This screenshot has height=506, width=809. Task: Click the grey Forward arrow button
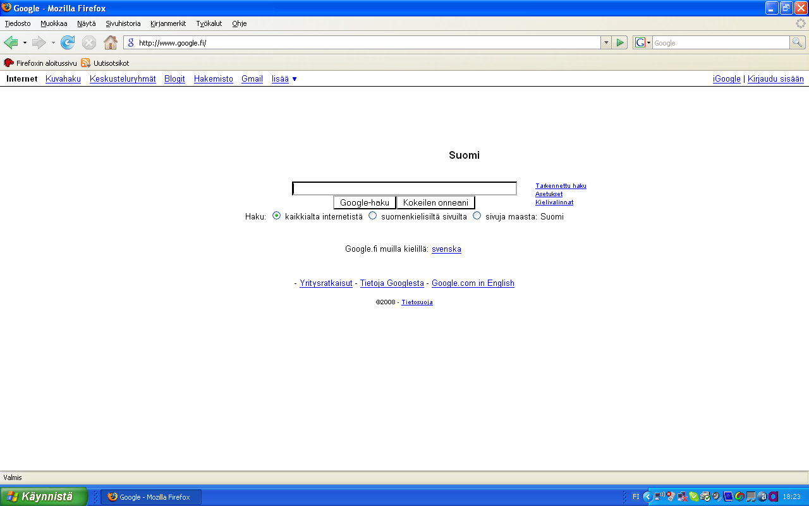[x=39, y=42]
